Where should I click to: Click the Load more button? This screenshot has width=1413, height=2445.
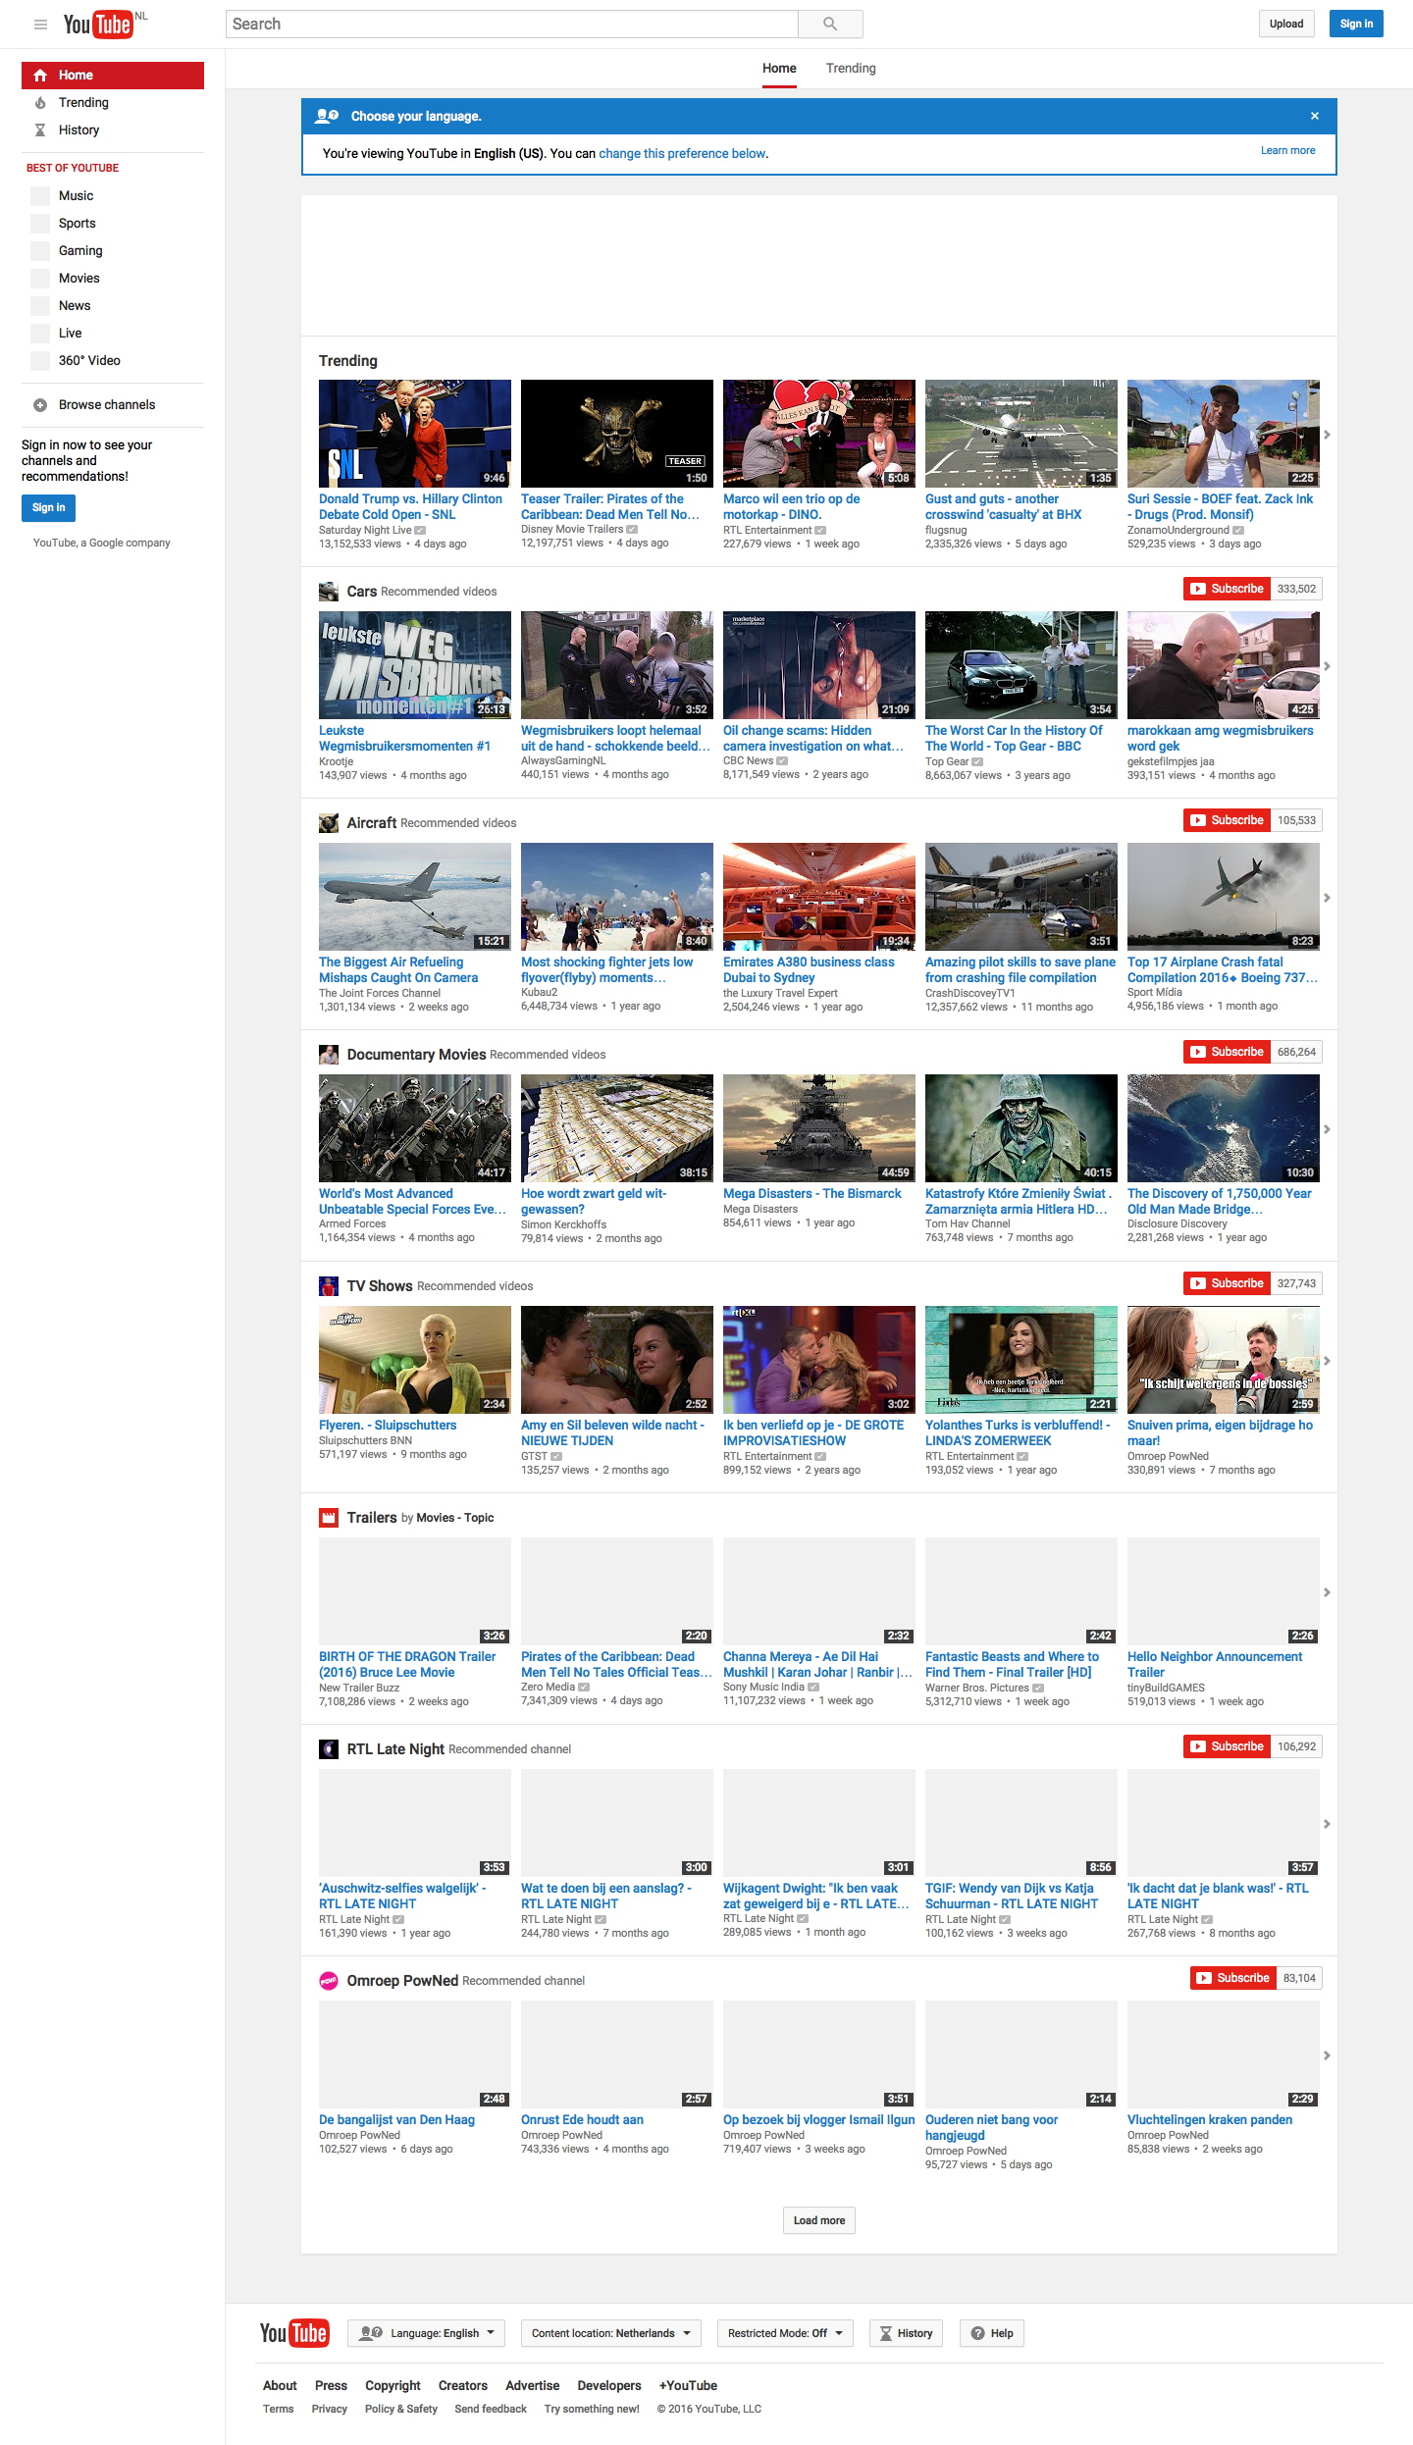point(819,2220)
